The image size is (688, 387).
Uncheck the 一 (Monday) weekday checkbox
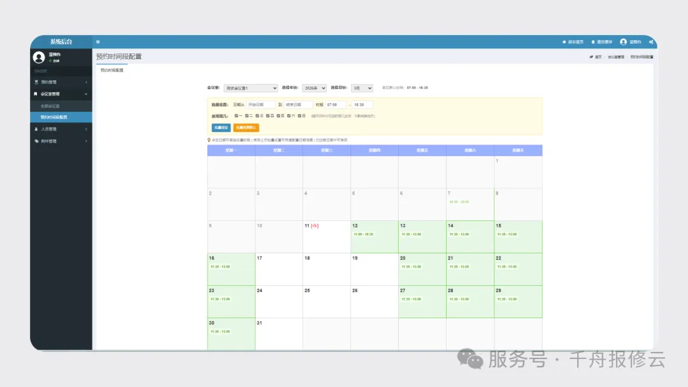tap(236, 116)
